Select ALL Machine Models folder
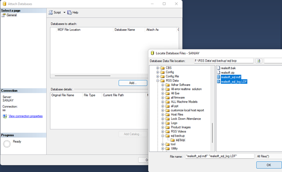This screenshot has width=282, height=172. (184, 102)
